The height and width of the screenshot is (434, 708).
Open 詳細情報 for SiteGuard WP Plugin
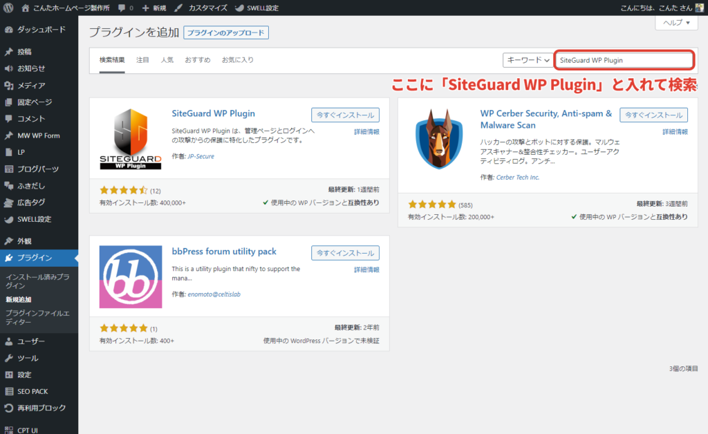(x=366, y=132)
